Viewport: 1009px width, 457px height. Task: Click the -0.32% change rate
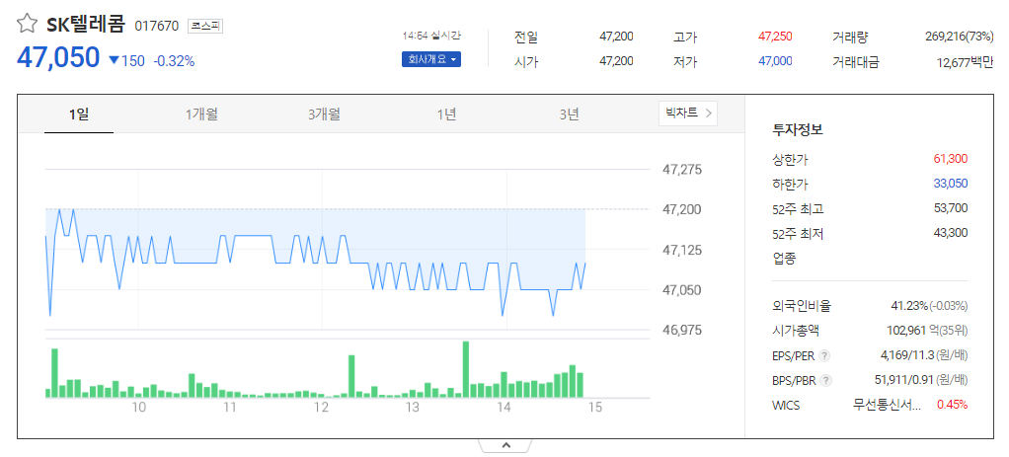[174, 61]
